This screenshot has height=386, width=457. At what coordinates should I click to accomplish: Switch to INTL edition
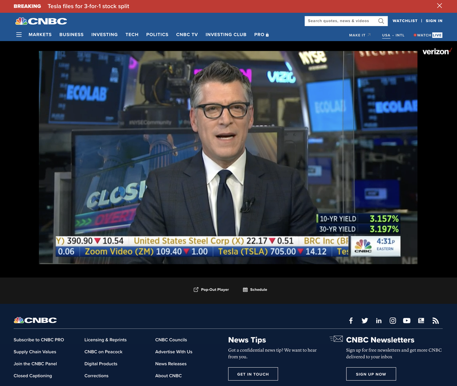pos(400,35)
